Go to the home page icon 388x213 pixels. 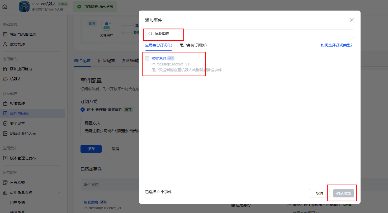5,7
